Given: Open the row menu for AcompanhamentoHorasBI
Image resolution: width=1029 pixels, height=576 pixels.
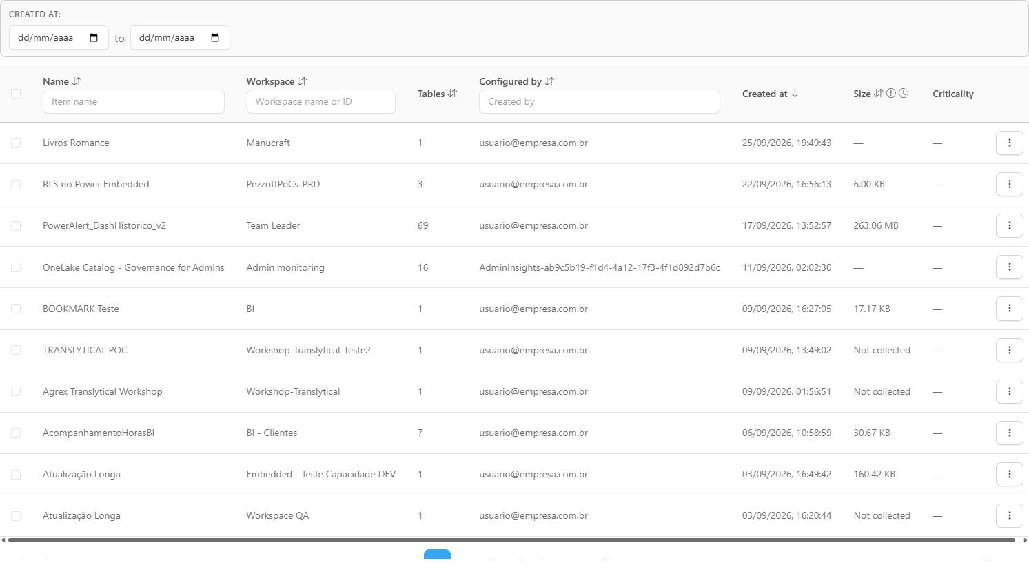Looking at the screenshot, I should pyautogui.click(x=1010, y=433).
